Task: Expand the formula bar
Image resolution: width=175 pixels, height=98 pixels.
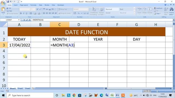Action: point(174,20)
